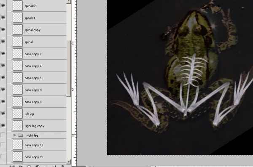Click the base copy 4 thumbnail
This screenshot has height=167, width=253.
pos(17,90)
